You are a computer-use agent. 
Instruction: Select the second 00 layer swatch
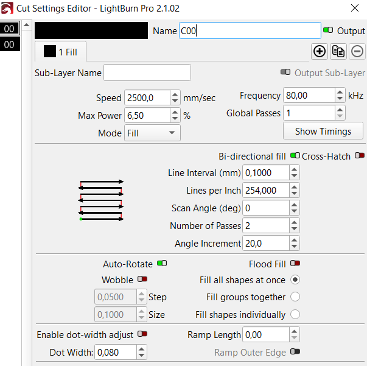pos(9,44)
